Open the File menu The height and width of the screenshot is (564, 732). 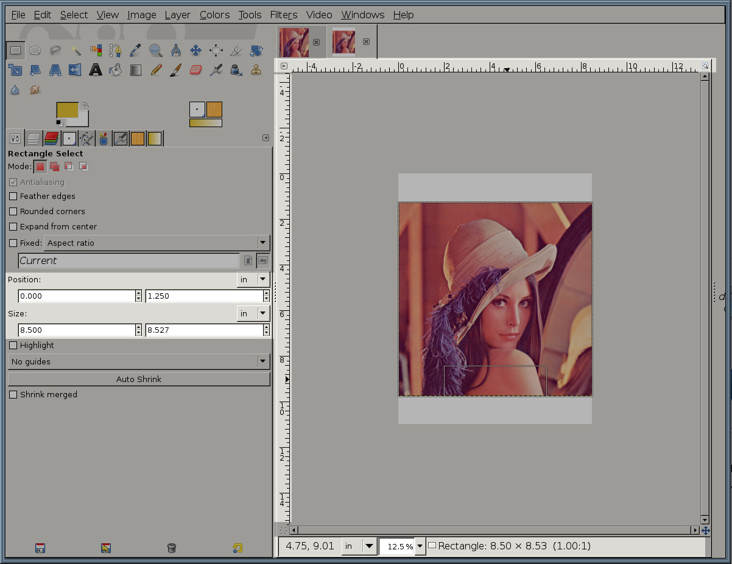tap(18, 15)
